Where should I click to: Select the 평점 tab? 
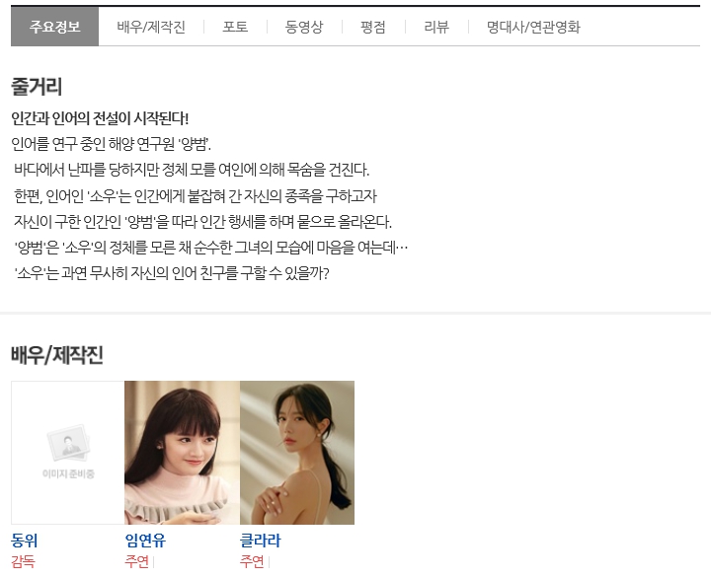click(x=372, y=27)
